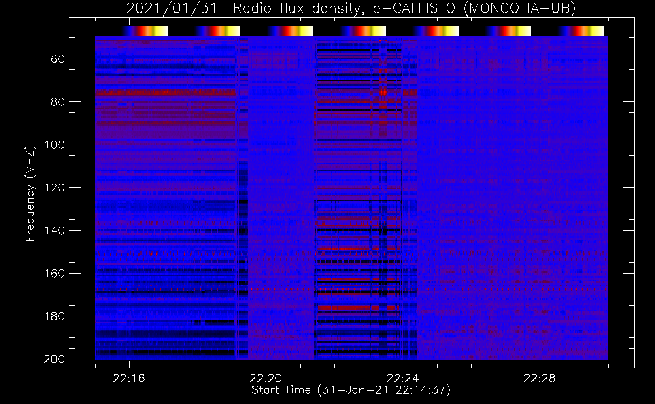The width and height of the screenshot is (655, 404).
Task: Click the '22:16' time tick label
Action: (x=129, y=378)
